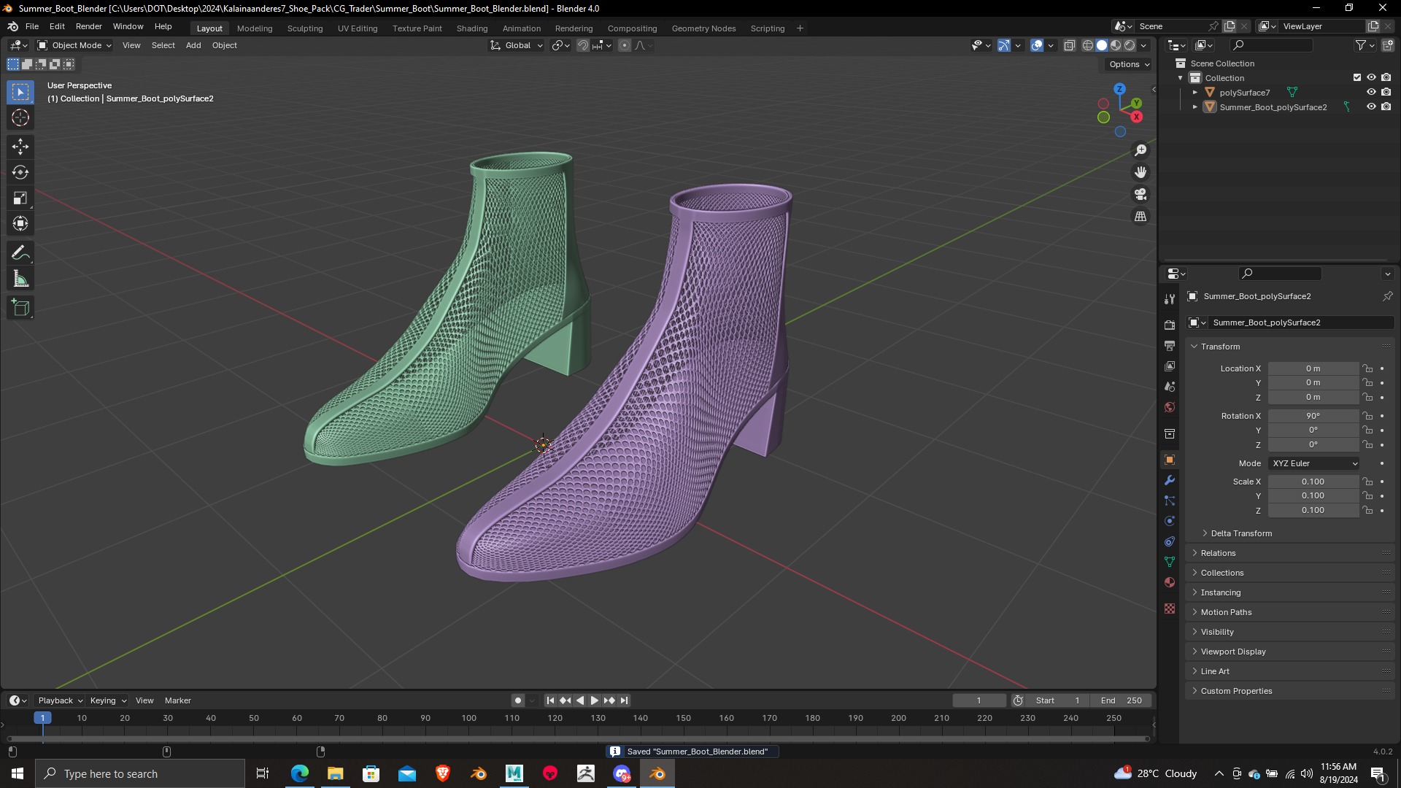This screenshot has width=1401, height=788.
Task: Select the Add Cube tool
Action: [20, 308]
